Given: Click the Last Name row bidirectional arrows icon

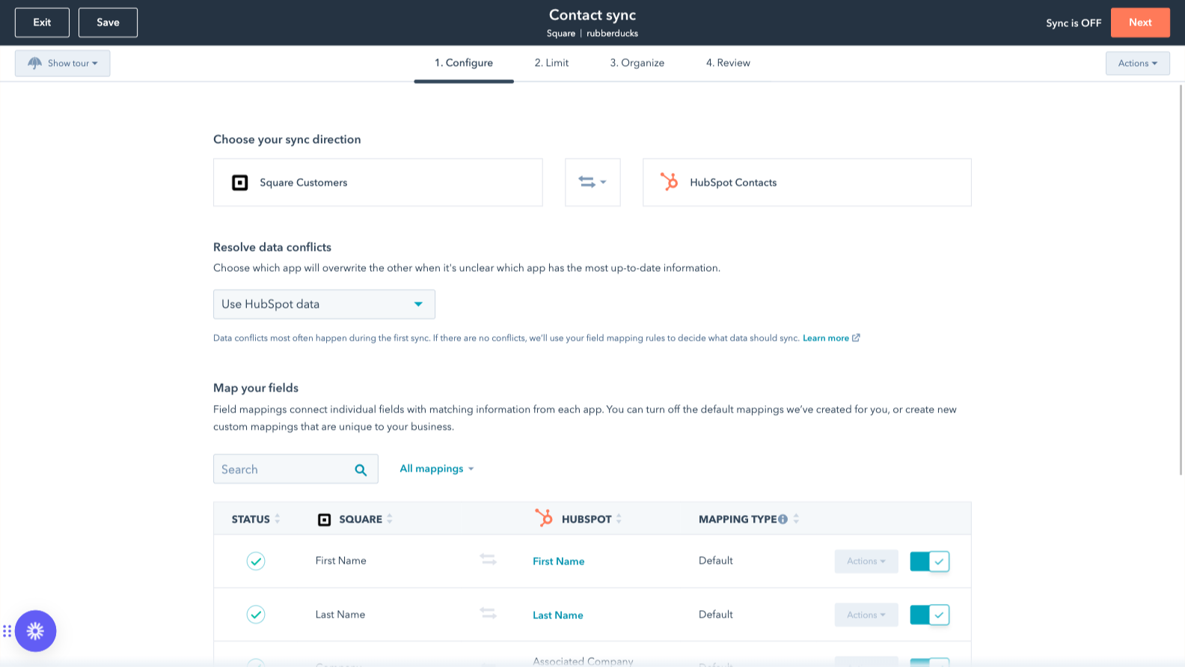Looking at the screenshot, I should pyautogui.click(x=488, y=614).
